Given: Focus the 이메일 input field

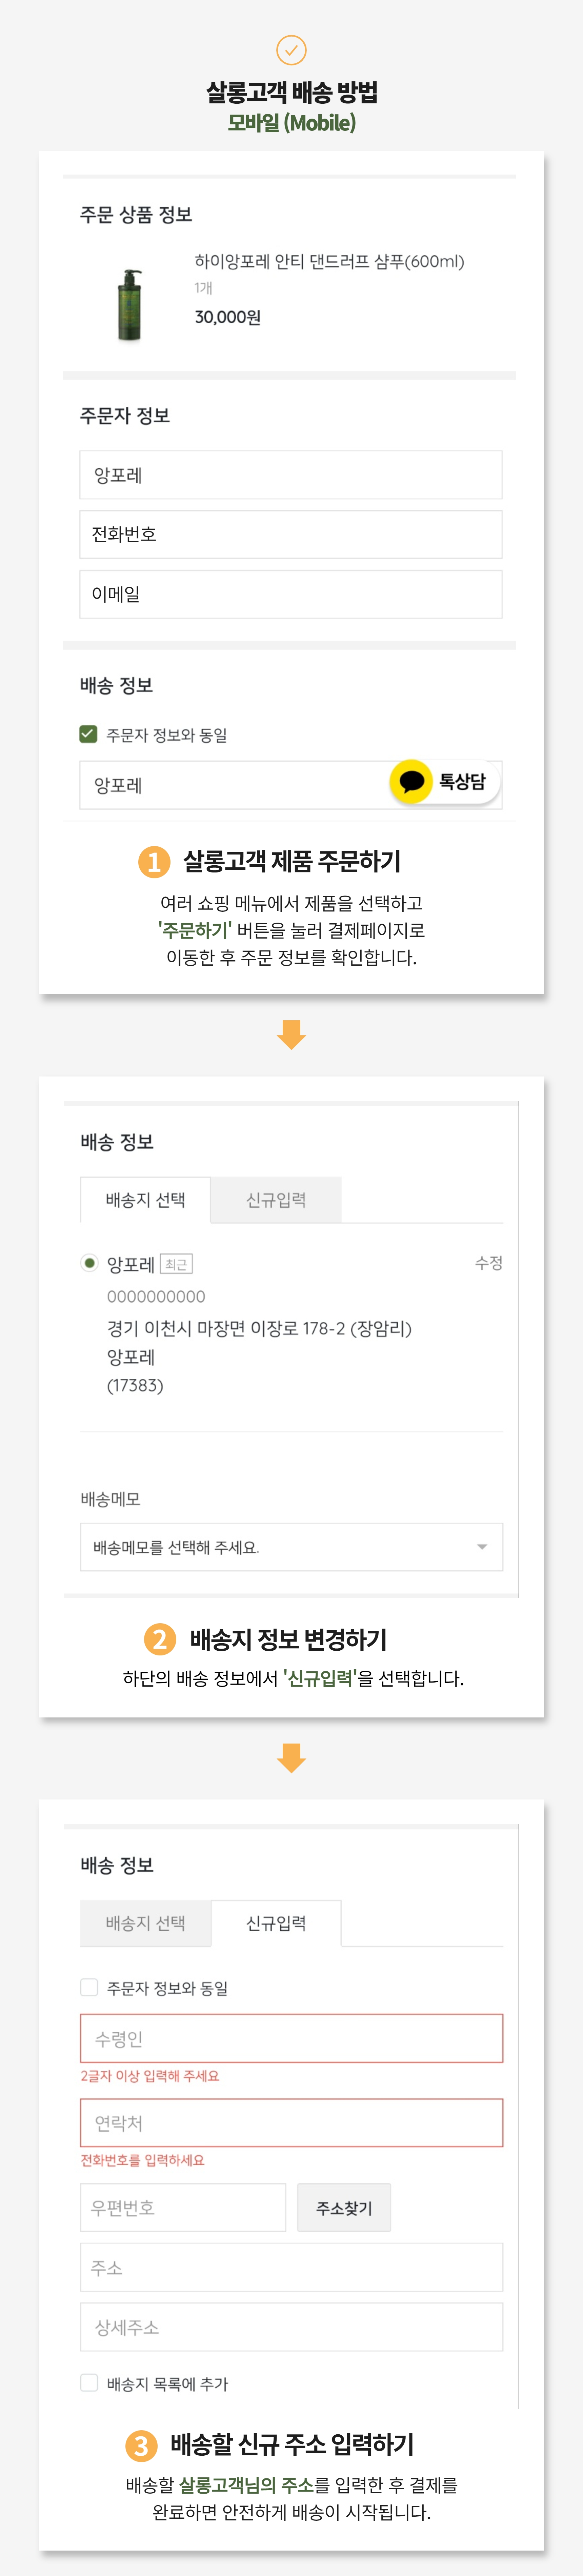Looking at the screenshot, I should (291, 594).
